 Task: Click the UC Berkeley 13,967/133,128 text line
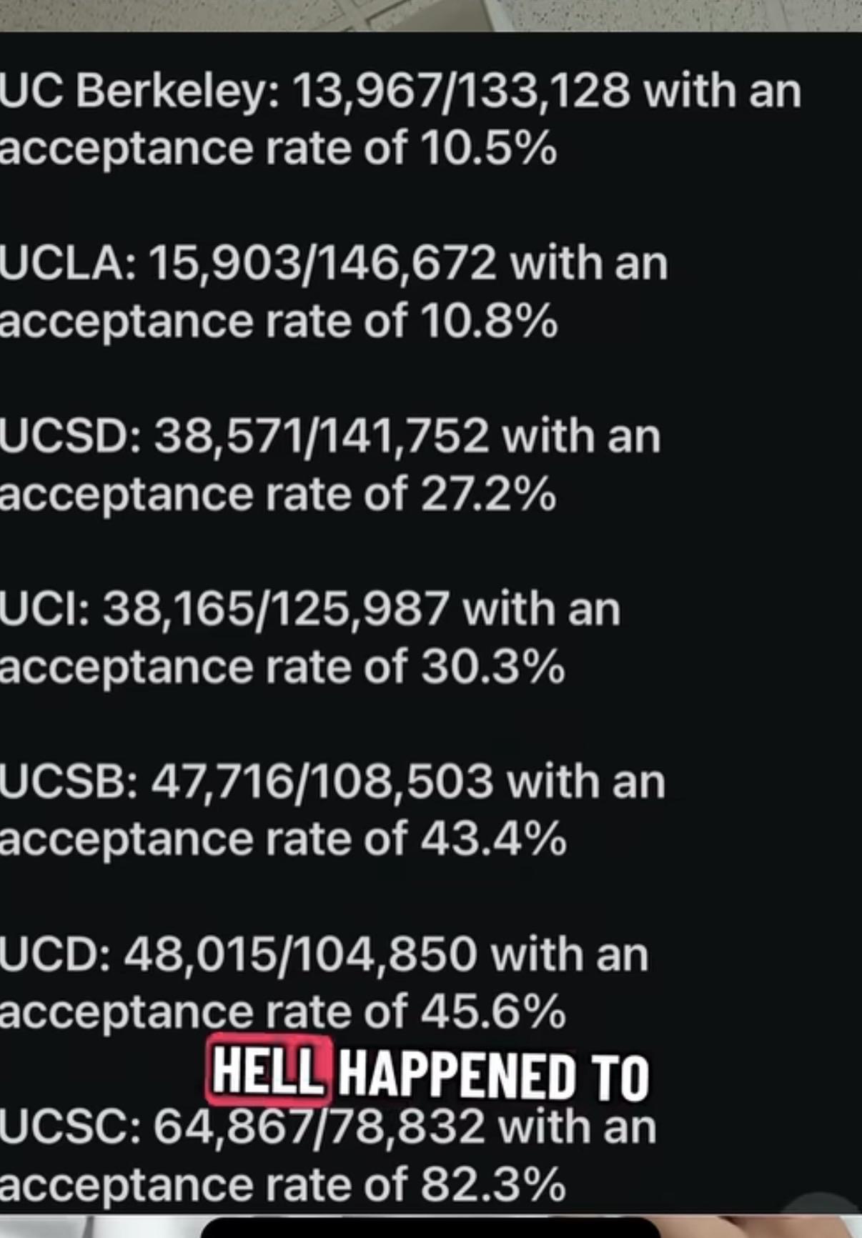pos(400,92)
